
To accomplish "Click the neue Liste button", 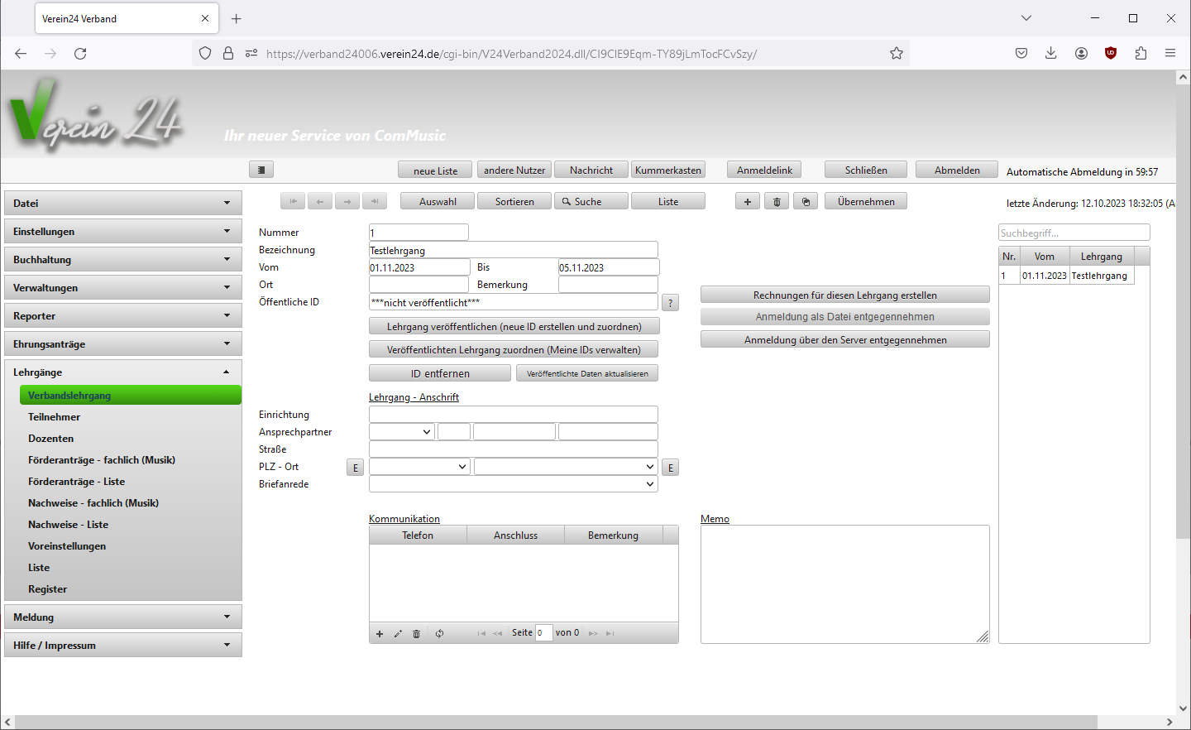I will (435, 170).
